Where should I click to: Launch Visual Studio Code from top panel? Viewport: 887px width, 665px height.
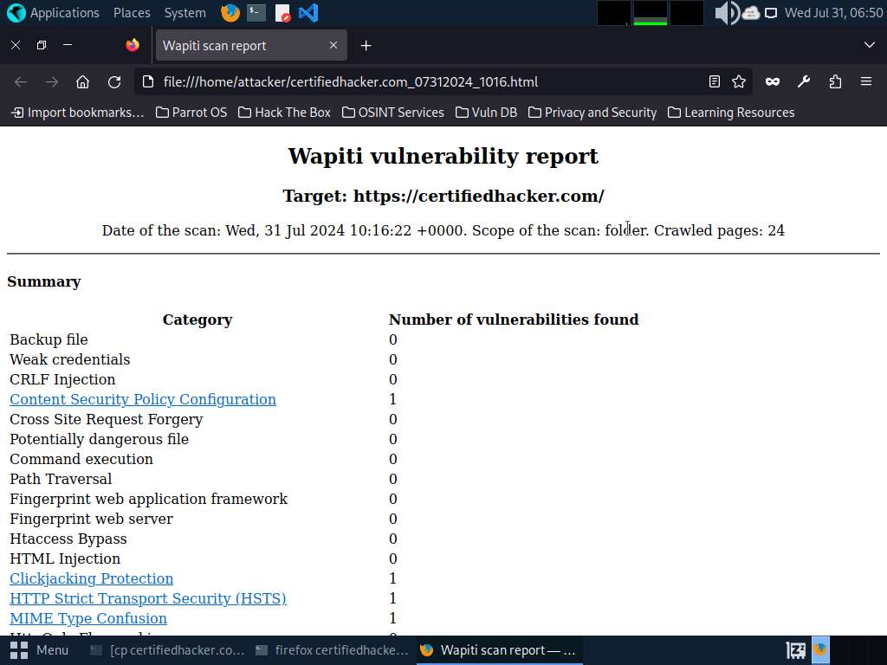(308, 13)
